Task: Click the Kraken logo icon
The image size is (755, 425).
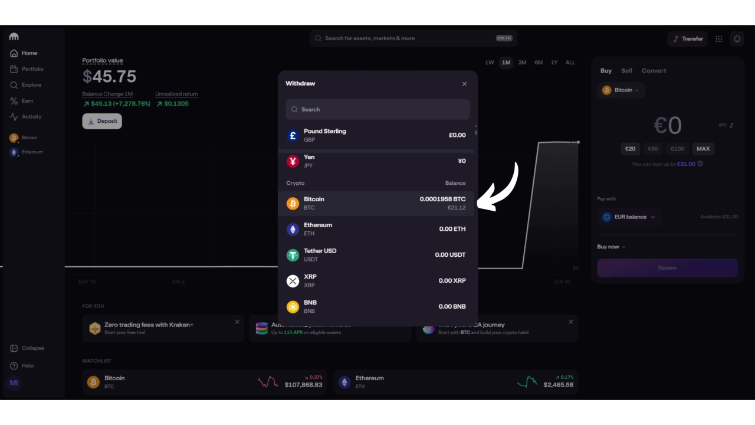Action: (x=14, y=37)
